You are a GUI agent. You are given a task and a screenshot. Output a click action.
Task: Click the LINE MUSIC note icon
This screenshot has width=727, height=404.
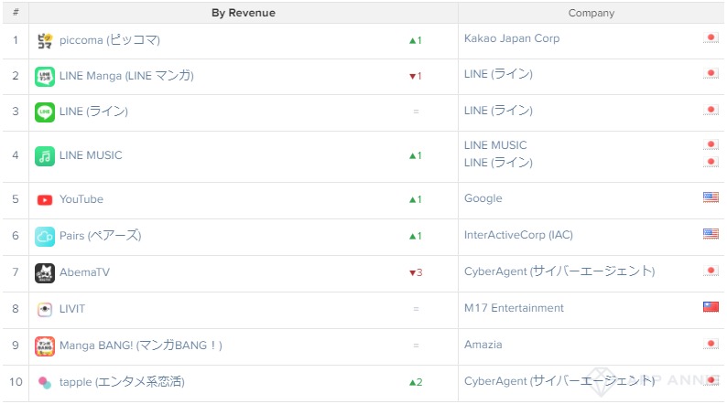(45, 156)
